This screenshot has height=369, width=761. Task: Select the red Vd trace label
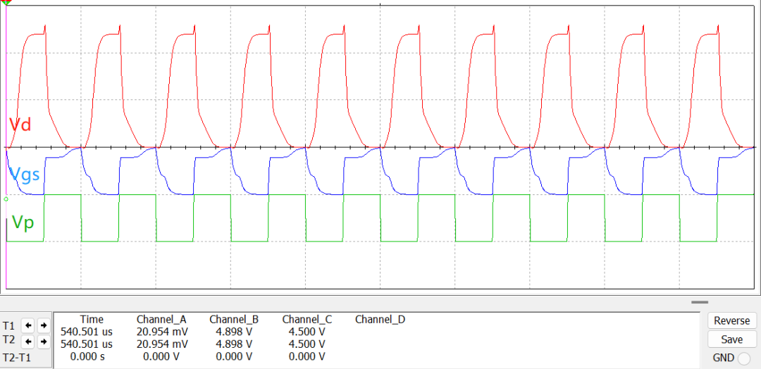pyautogui.click(x=20, y=125)
